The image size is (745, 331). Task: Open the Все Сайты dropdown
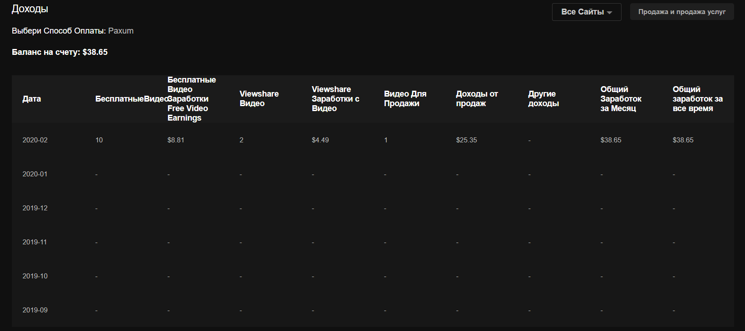click(x=586, y=12)
